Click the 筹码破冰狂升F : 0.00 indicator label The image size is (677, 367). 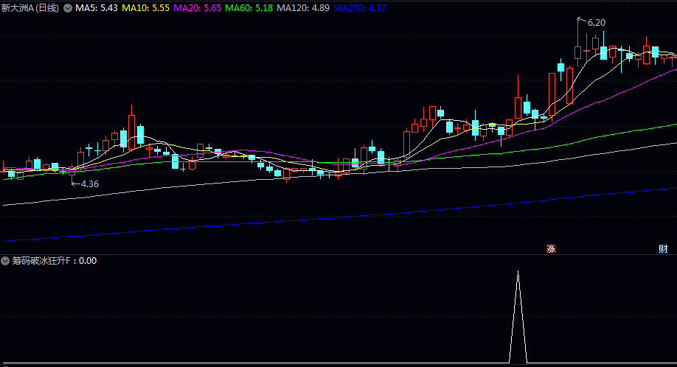(54, 261)
